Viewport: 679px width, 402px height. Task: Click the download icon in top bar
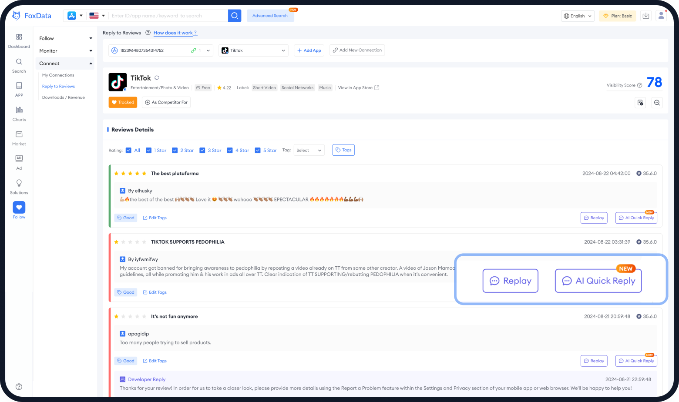pos(646,16)
